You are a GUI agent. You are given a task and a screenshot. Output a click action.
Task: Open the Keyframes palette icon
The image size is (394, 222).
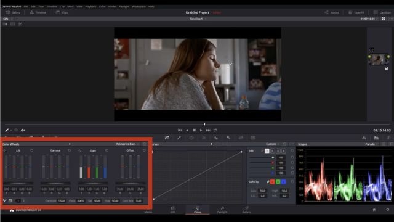tap(364, 138)
